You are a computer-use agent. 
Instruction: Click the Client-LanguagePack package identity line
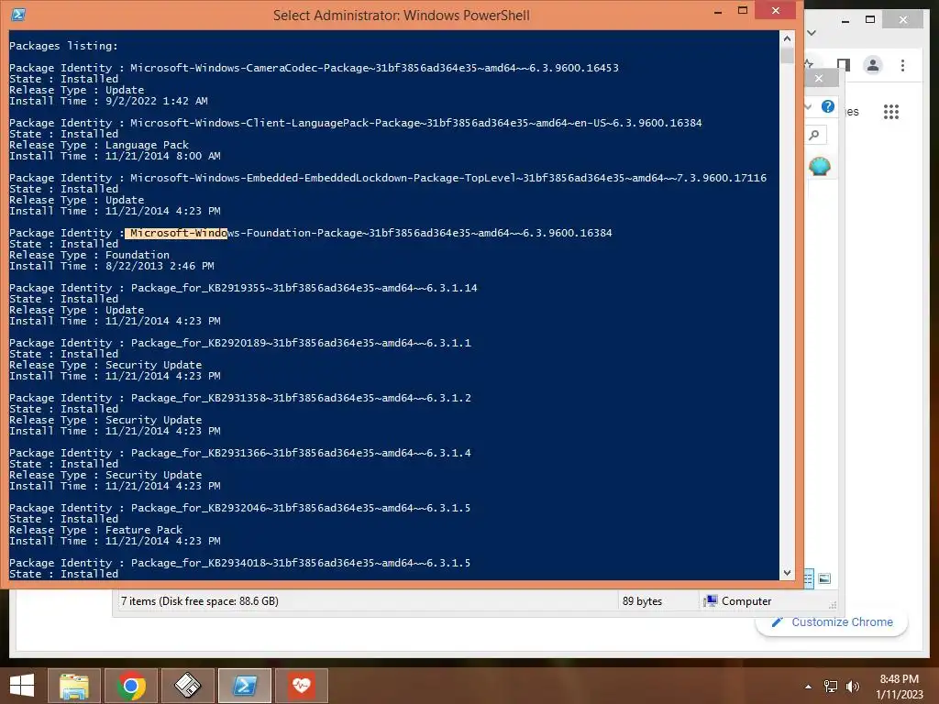356,123
